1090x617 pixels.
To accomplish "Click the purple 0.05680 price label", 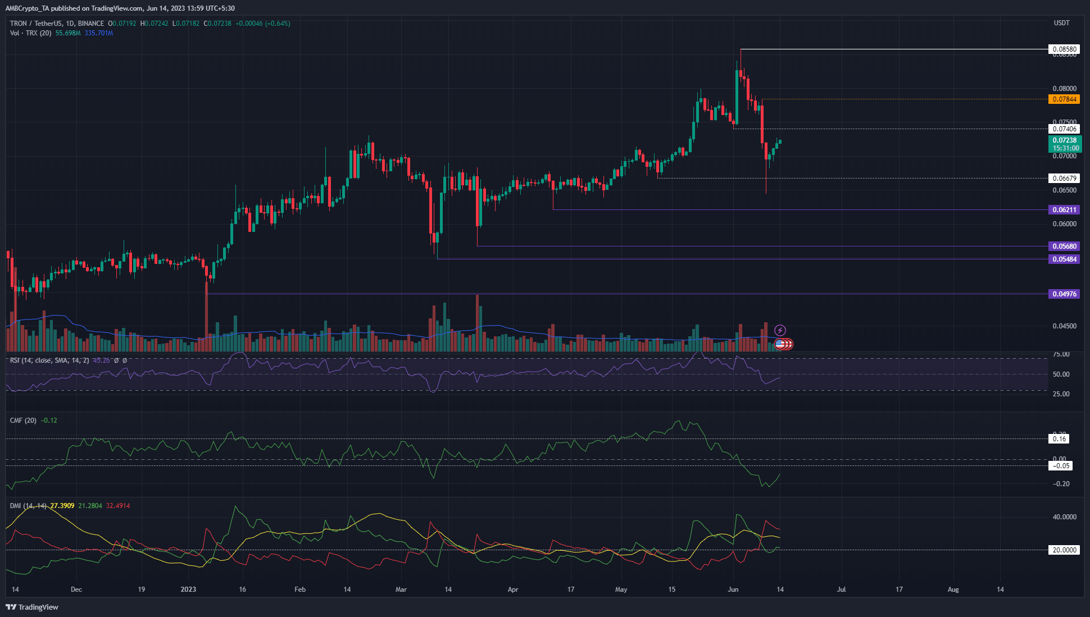I will [x=1064, y=246].
